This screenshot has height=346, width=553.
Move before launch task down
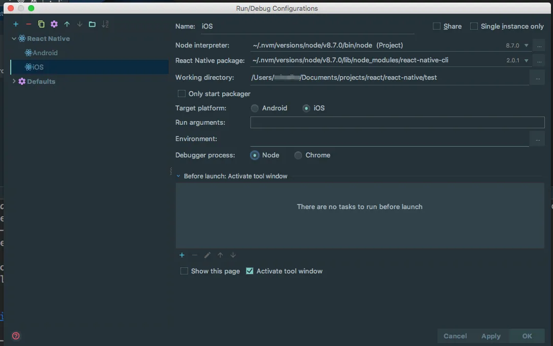click(x=233, y=255)
